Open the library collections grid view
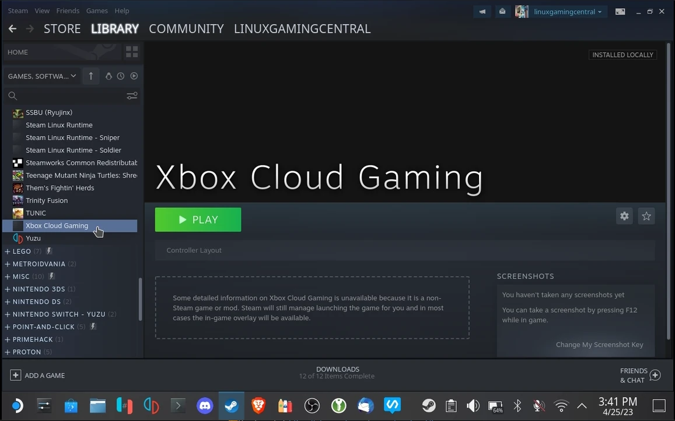This screenshot has width=675, height=421. 132,52
